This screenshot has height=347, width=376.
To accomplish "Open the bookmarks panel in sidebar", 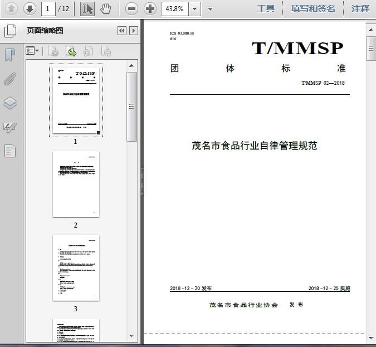I will pos(10,55).
